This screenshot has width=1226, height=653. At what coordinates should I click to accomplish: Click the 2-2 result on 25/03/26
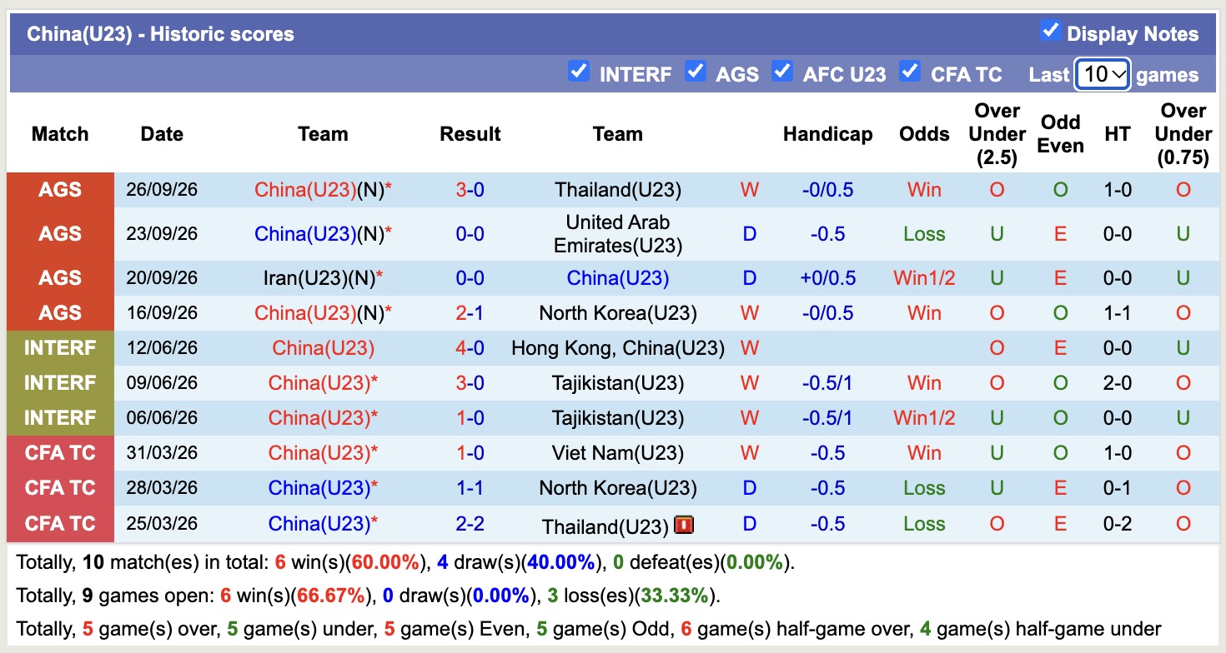point(470,524)
